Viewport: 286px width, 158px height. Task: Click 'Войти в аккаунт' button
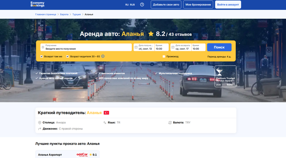pos(228,4)
